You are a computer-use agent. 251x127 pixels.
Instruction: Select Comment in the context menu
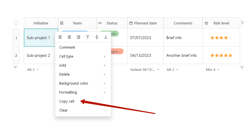click(67, 47)
